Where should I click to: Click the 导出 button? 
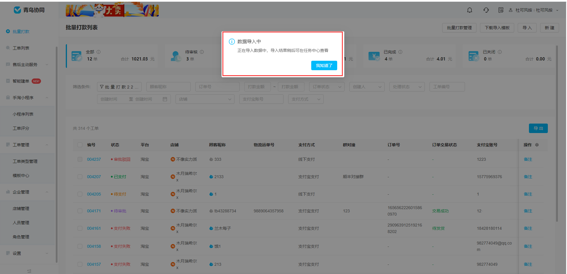pos(538,128)
